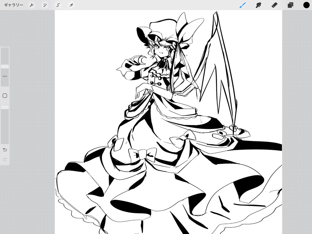Click the brush size slider handle
The image size is (312, 234).
(x=5, y=67)
